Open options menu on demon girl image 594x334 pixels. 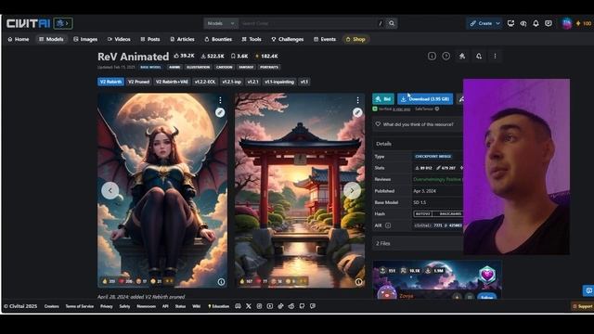tap(220, 100)
